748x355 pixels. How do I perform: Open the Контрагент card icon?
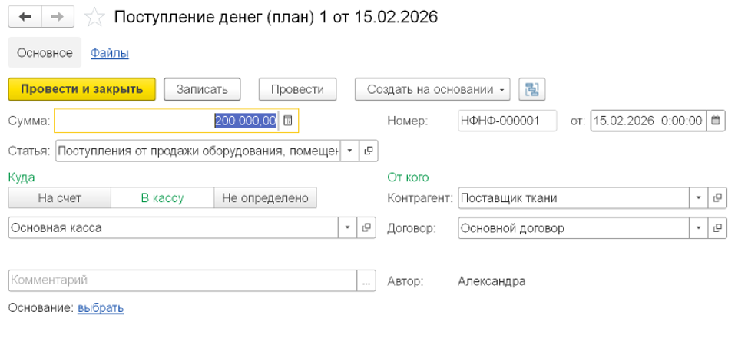(x=718, y=198)
